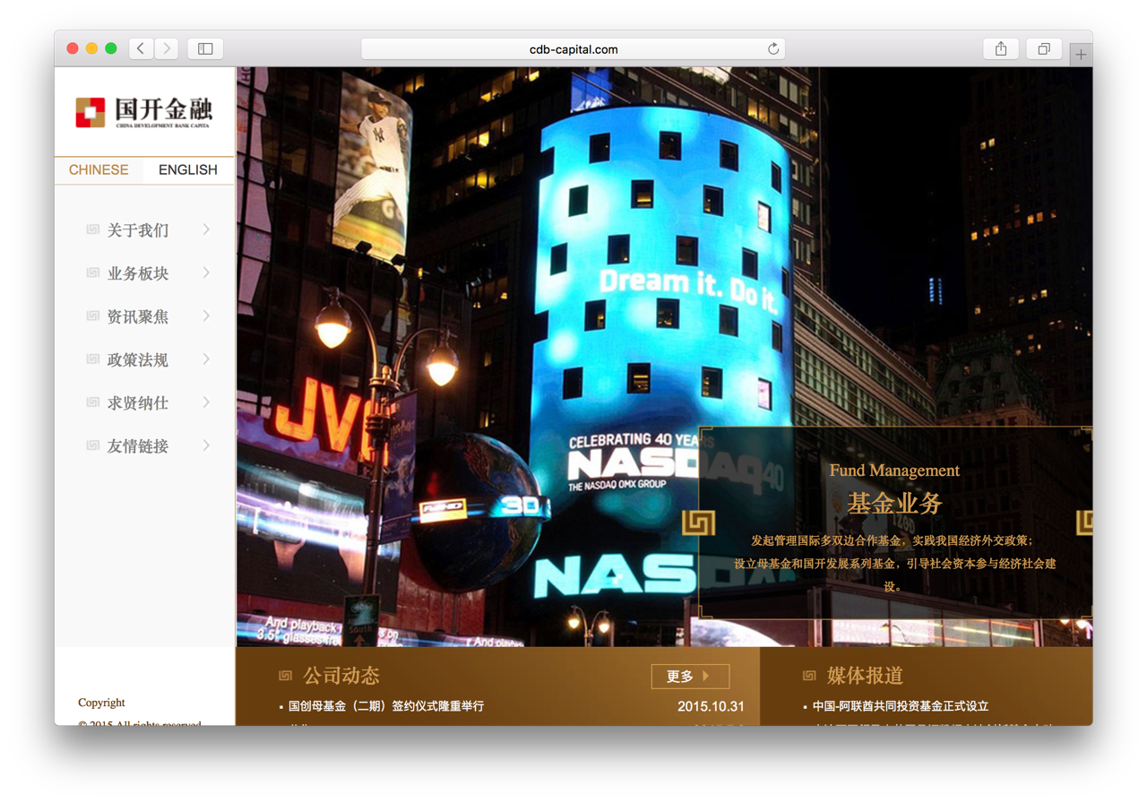Screen dimensions: 1147x803
Task: Click the 国开金融 company logo
Action: (144, 113)
